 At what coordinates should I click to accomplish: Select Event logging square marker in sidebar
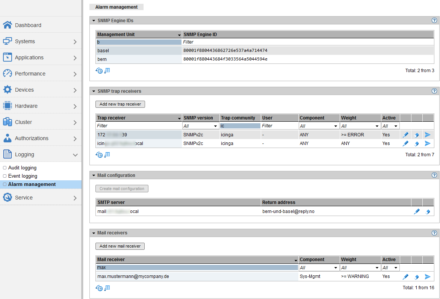(5, 176)
